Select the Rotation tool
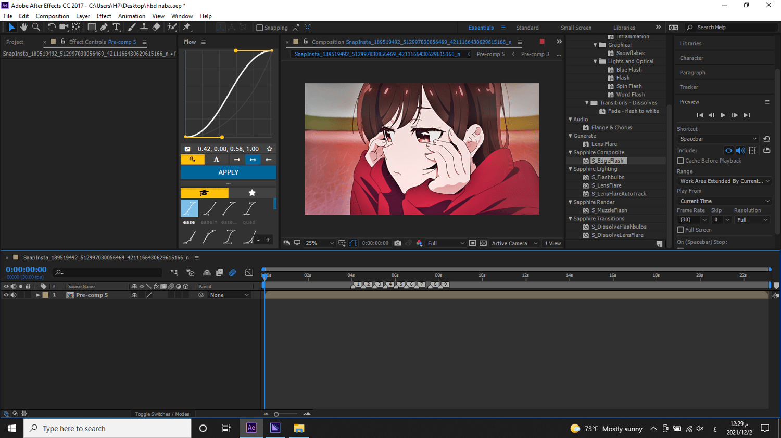 coord(52,27)
